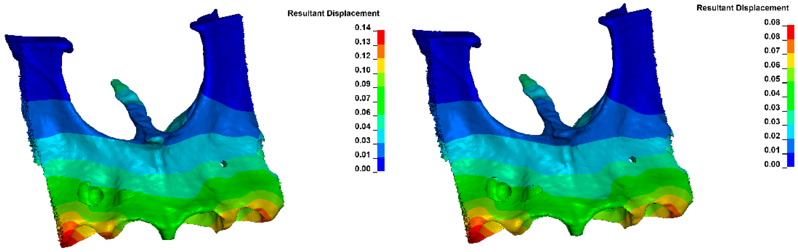Image resolution: width=798 pixels, height=252 pixels.
Task: Select the 0.14 value in the legend
Action: (363, 27)
